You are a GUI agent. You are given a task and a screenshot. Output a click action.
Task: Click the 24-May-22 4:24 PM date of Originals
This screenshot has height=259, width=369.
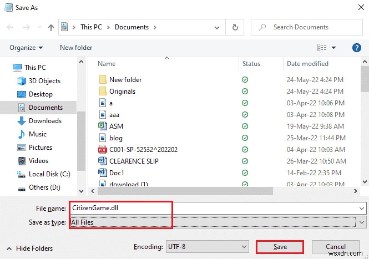point(315,92)
